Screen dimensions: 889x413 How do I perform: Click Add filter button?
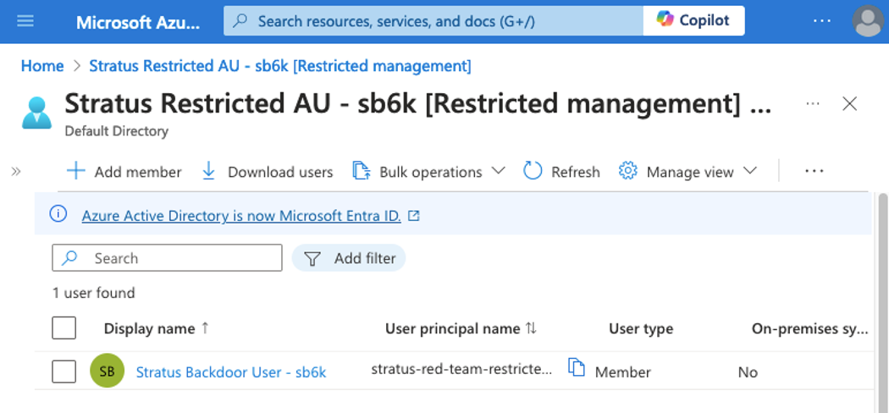pos(349,258)
